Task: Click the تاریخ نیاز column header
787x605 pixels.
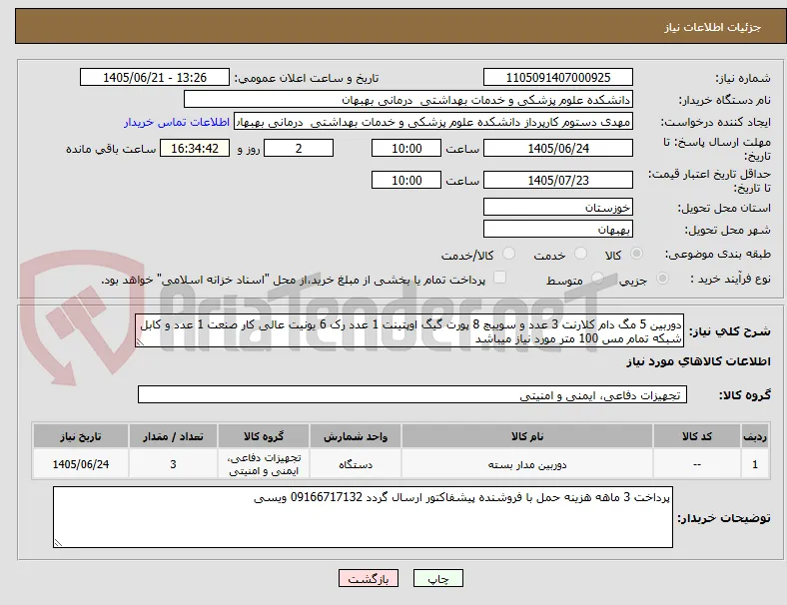Action: click(81, 436)
